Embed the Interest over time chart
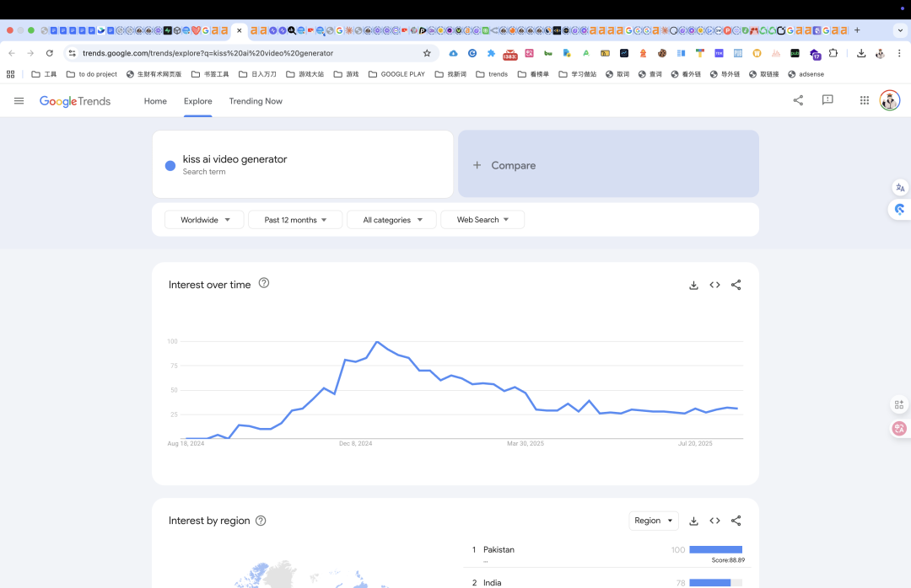This screenshot has width=911, height=588. click(x=714, y=285)
